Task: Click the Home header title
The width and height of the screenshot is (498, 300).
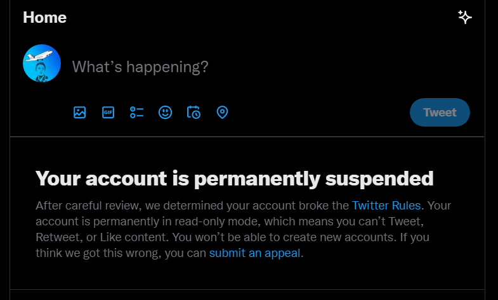Action: 44,17
